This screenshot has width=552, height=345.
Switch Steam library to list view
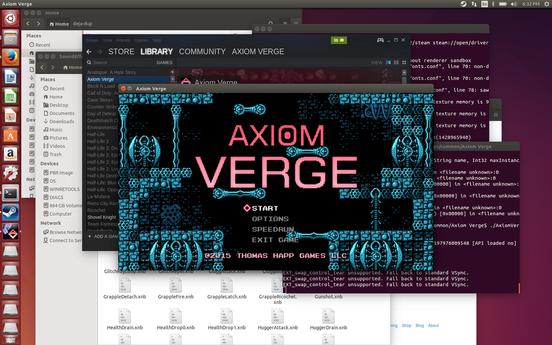[397, 63]
